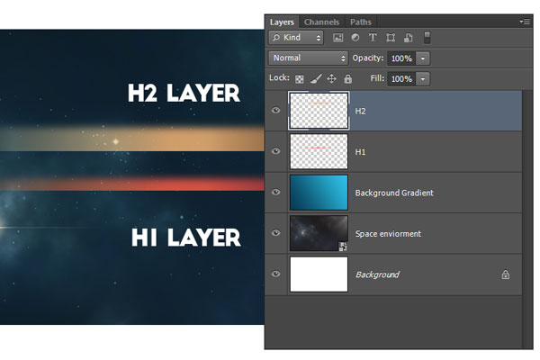Click the lock all padlock icon
The width and height of the screenshot is (540, 360).
(x=347, y=79)
